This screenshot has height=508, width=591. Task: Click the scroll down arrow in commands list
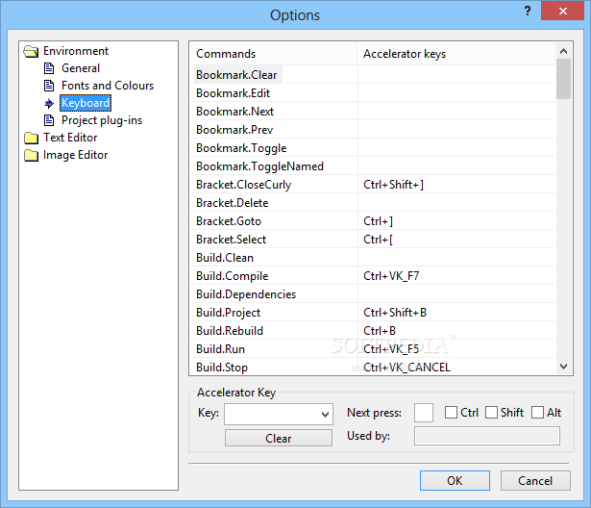563,367
